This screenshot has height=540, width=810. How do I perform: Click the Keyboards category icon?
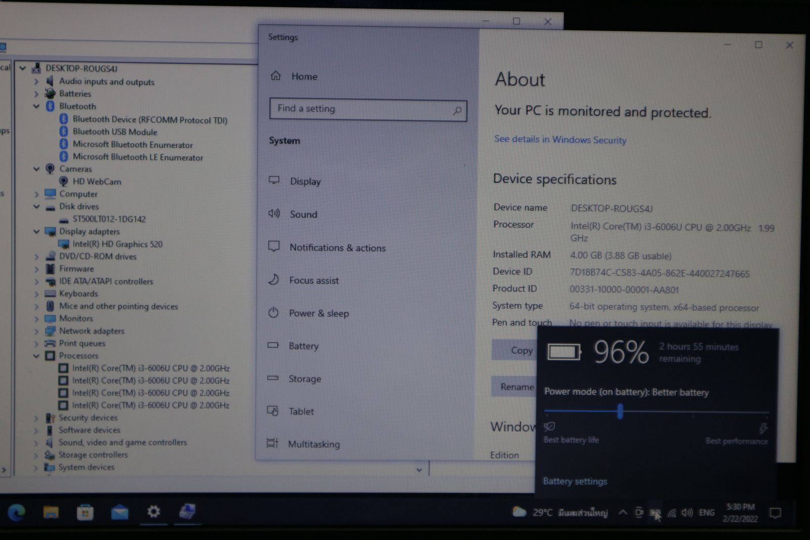50,294
